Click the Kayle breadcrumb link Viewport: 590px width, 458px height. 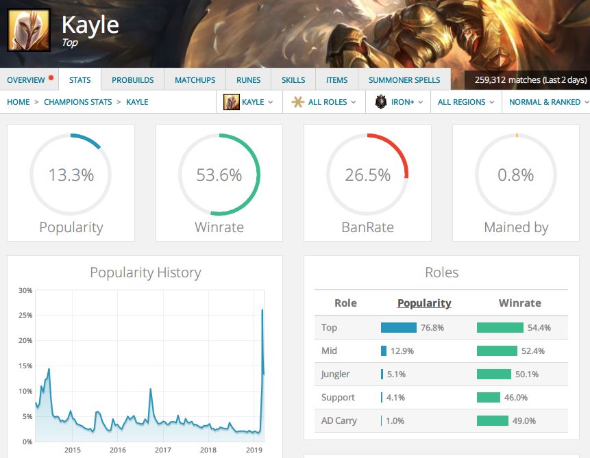[x=137, y=102]
